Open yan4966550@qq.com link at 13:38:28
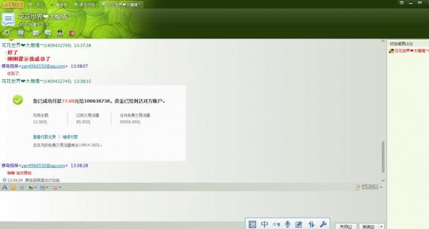The height and width of the screenshot is (229, 429). [43, 165]
